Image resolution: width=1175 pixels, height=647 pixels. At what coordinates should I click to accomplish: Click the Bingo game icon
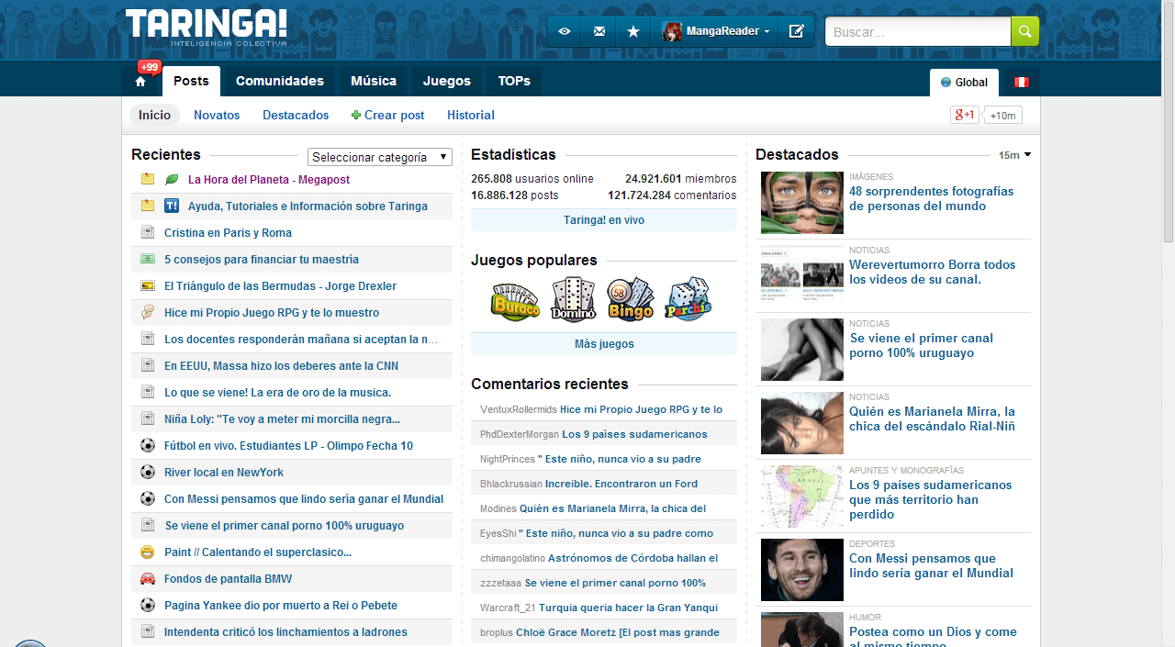coord(631,299)
